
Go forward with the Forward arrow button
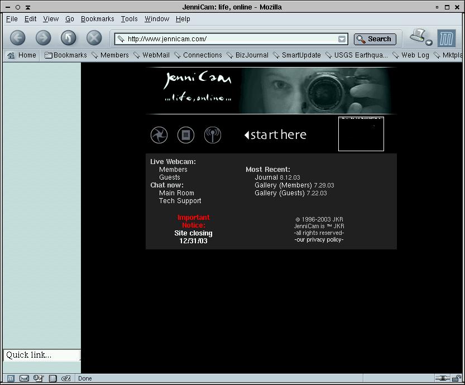43,38
